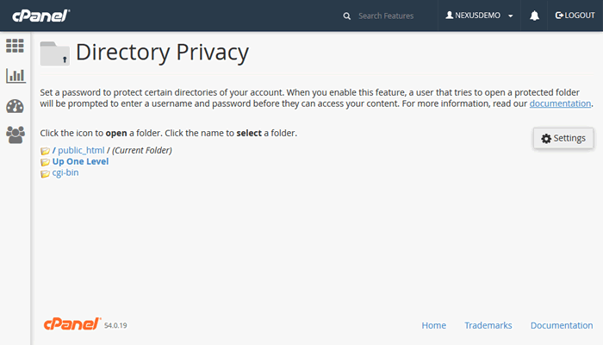Click the cPanel logo in the header
The width and height of the screenshot is (603, 345).
click(x=40, y=16)
